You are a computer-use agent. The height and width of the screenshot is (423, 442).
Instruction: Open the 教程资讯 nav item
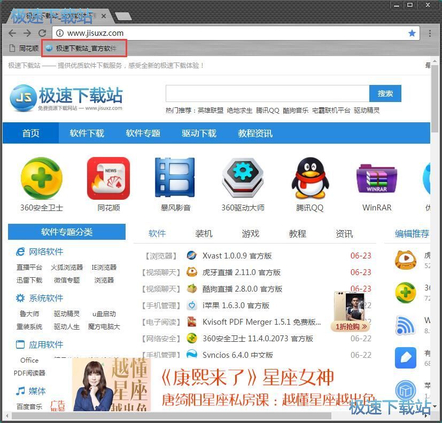coord(255,133)
